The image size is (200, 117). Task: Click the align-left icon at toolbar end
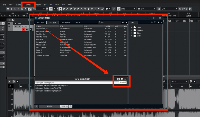pos(191,9)
